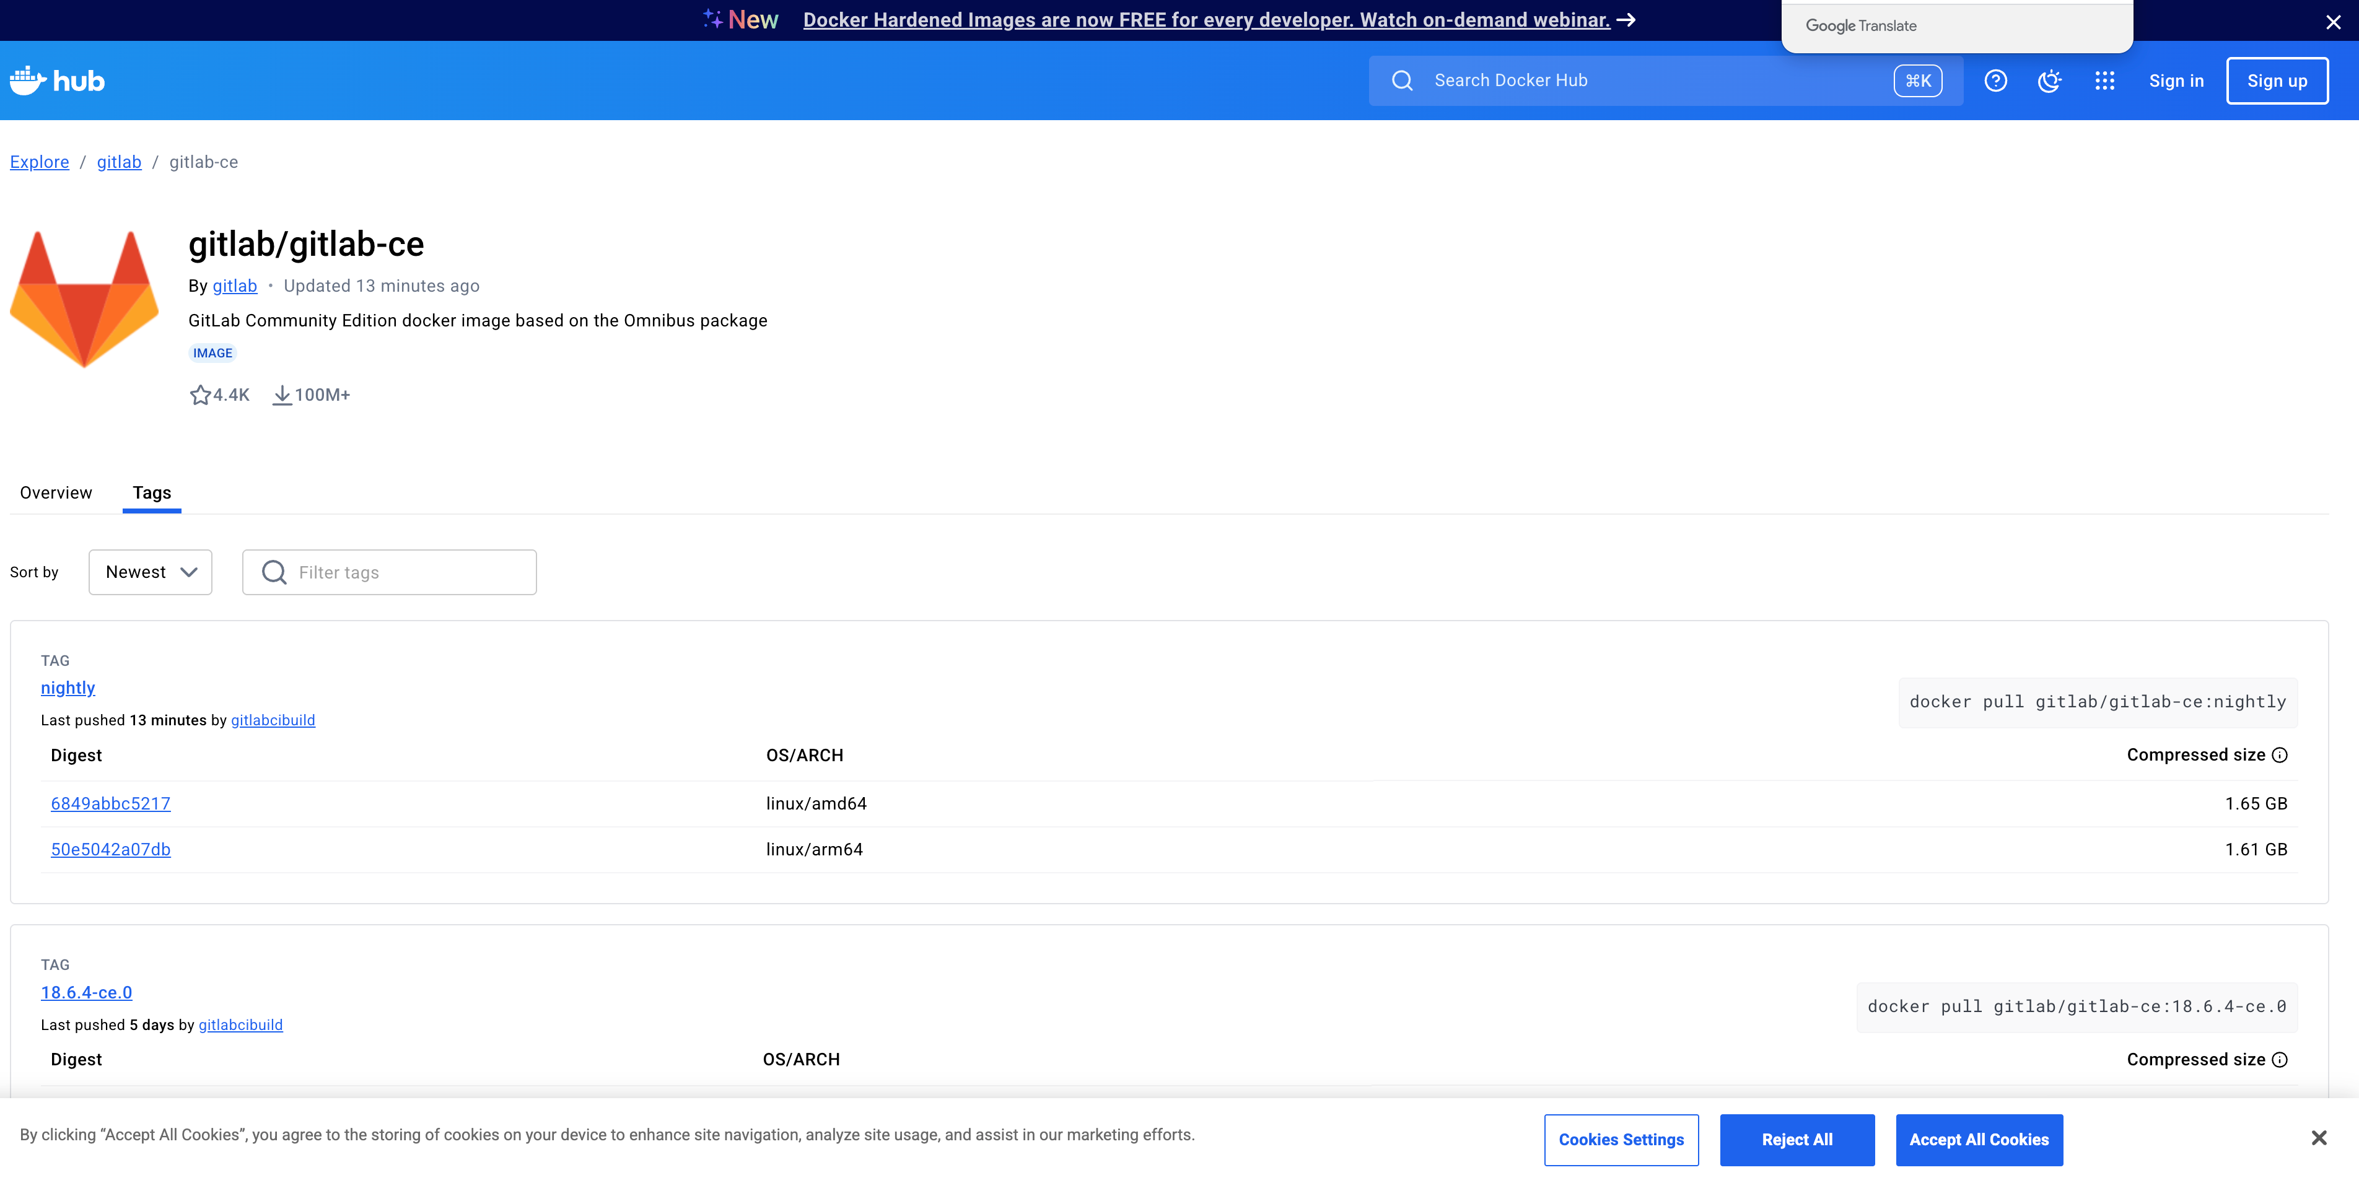Open the help question mark icon
2359x1183 pixels.
click(1995, 81)
